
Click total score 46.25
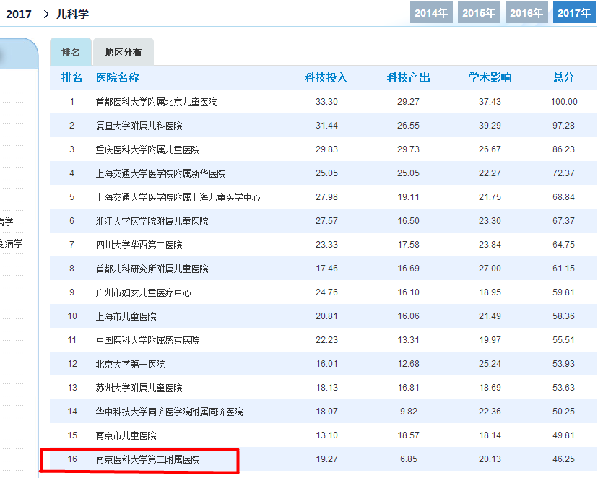point(563,459)
